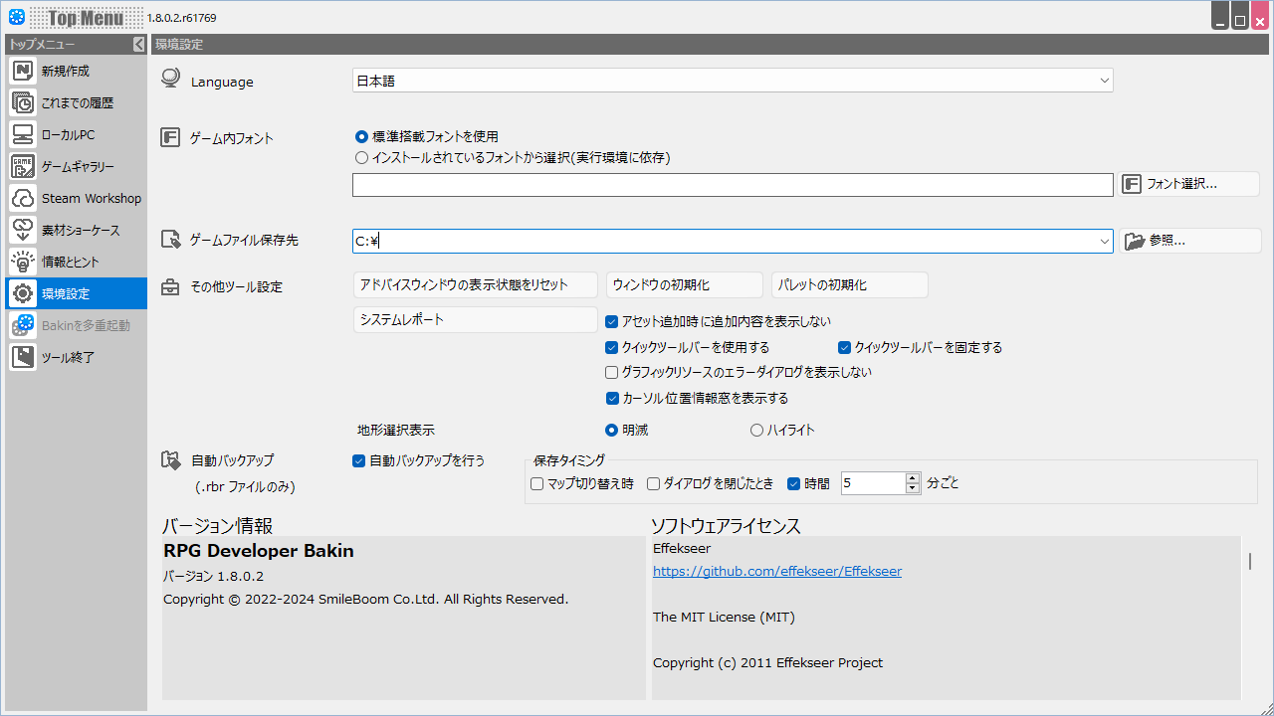Viewport: 1274px width, 716px height.
Task: Check the マップ切り替え時 option
Action: [x=537, y=483]
